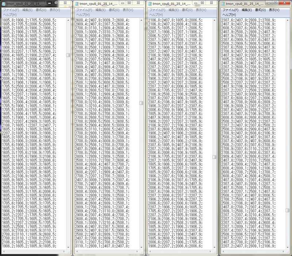Screen dimensions: 292x256
Task: Open ヘルプ(H) menu in leftmost Notepad window
Action: [x=10, y=15]
